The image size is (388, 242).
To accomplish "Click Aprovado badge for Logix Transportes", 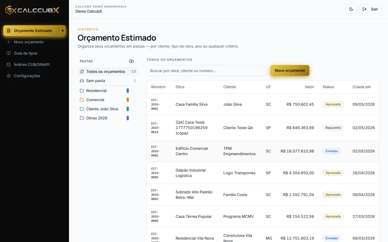I will click(333, 173).
